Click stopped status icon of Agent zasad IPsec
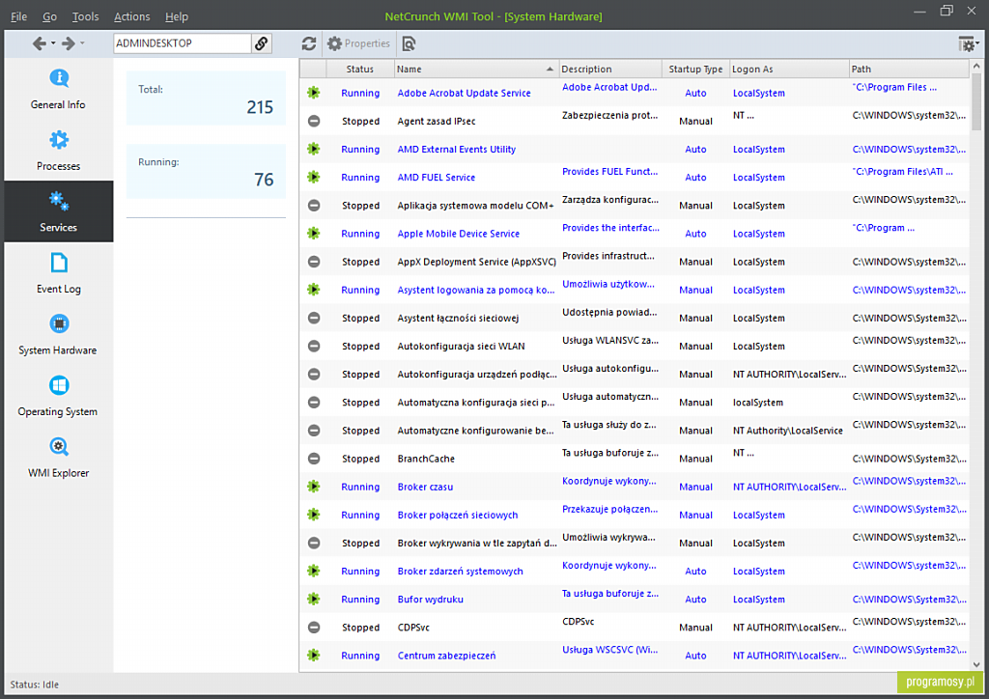The height and width of the screenshot is (699, 989). point(314,121)
